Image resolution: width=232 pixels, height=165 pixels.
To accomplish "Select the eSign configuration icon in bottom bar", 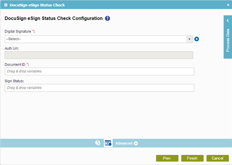I will (108, 143).
